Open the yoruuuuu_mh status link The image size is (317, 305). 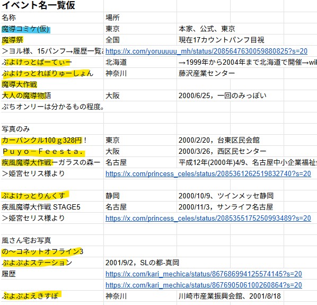pos(206,51)
